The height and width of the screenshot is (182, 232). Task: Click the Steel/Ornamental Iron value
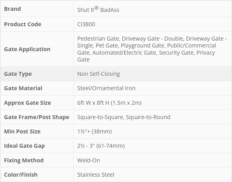tap(106, 88)
